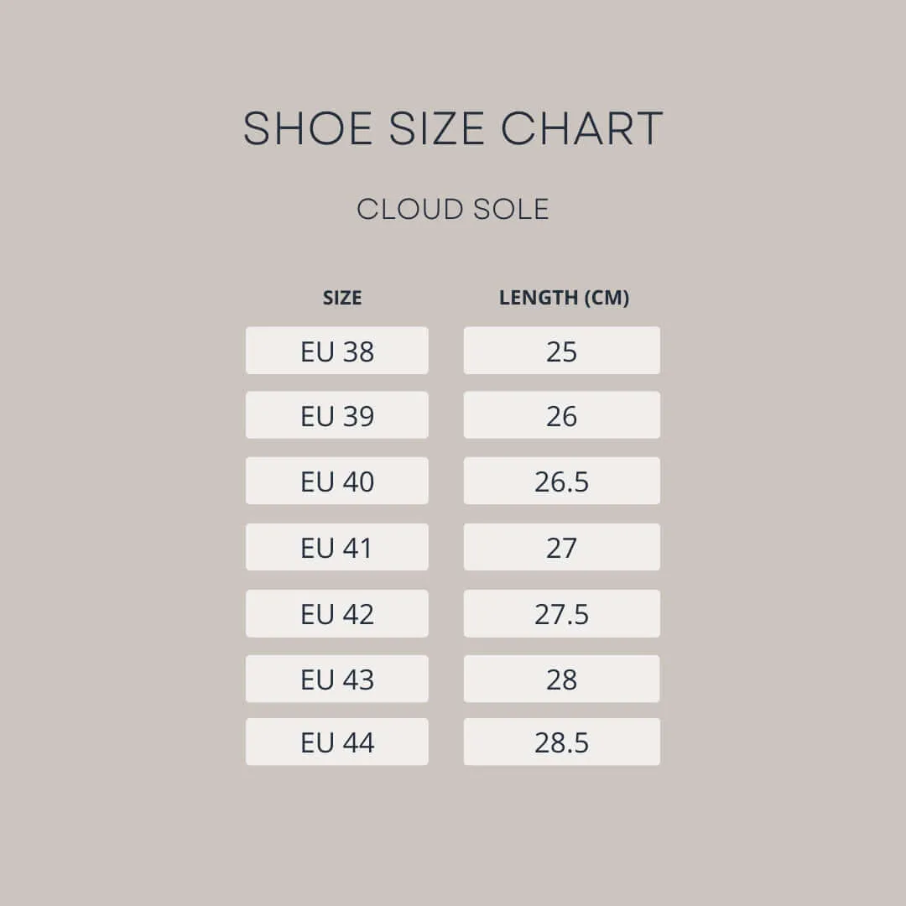Select the 26.5 length cell
Viewport: 906px width, 906px height.
coord(562,481)
